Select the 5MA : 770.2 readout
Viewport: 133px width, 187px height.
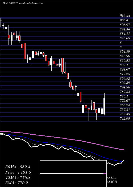[17, 183]
